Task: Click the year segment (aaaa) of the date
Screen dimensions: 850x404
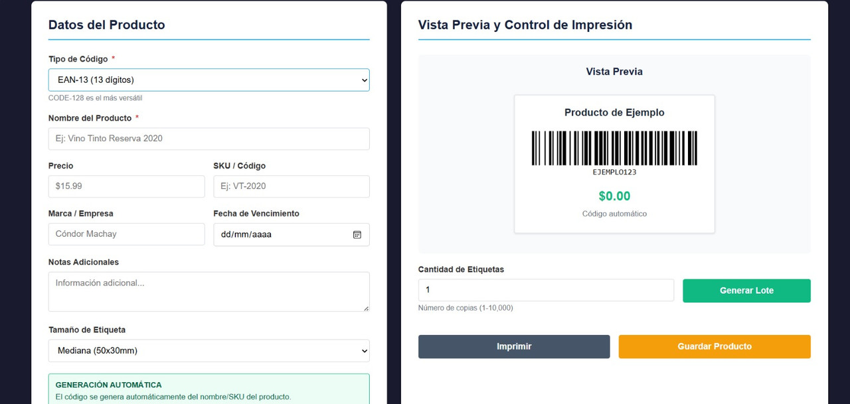Action: click(262, 234)
